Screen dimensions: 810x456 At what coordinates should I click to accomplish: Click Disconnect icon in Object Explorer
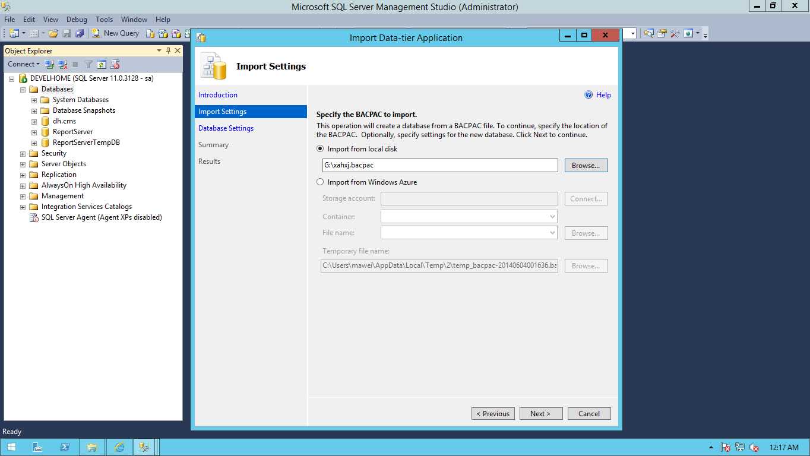[63, 64]
